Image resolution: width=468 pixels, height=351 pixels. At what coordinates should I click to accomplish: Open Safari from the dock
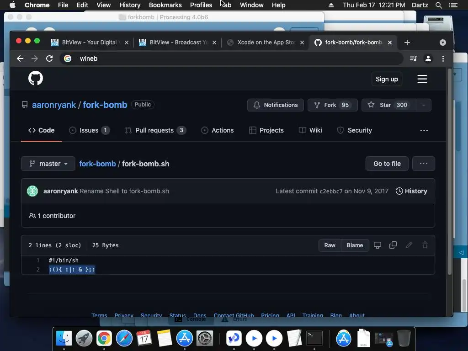pyautogui.click(x=124, y=338)
